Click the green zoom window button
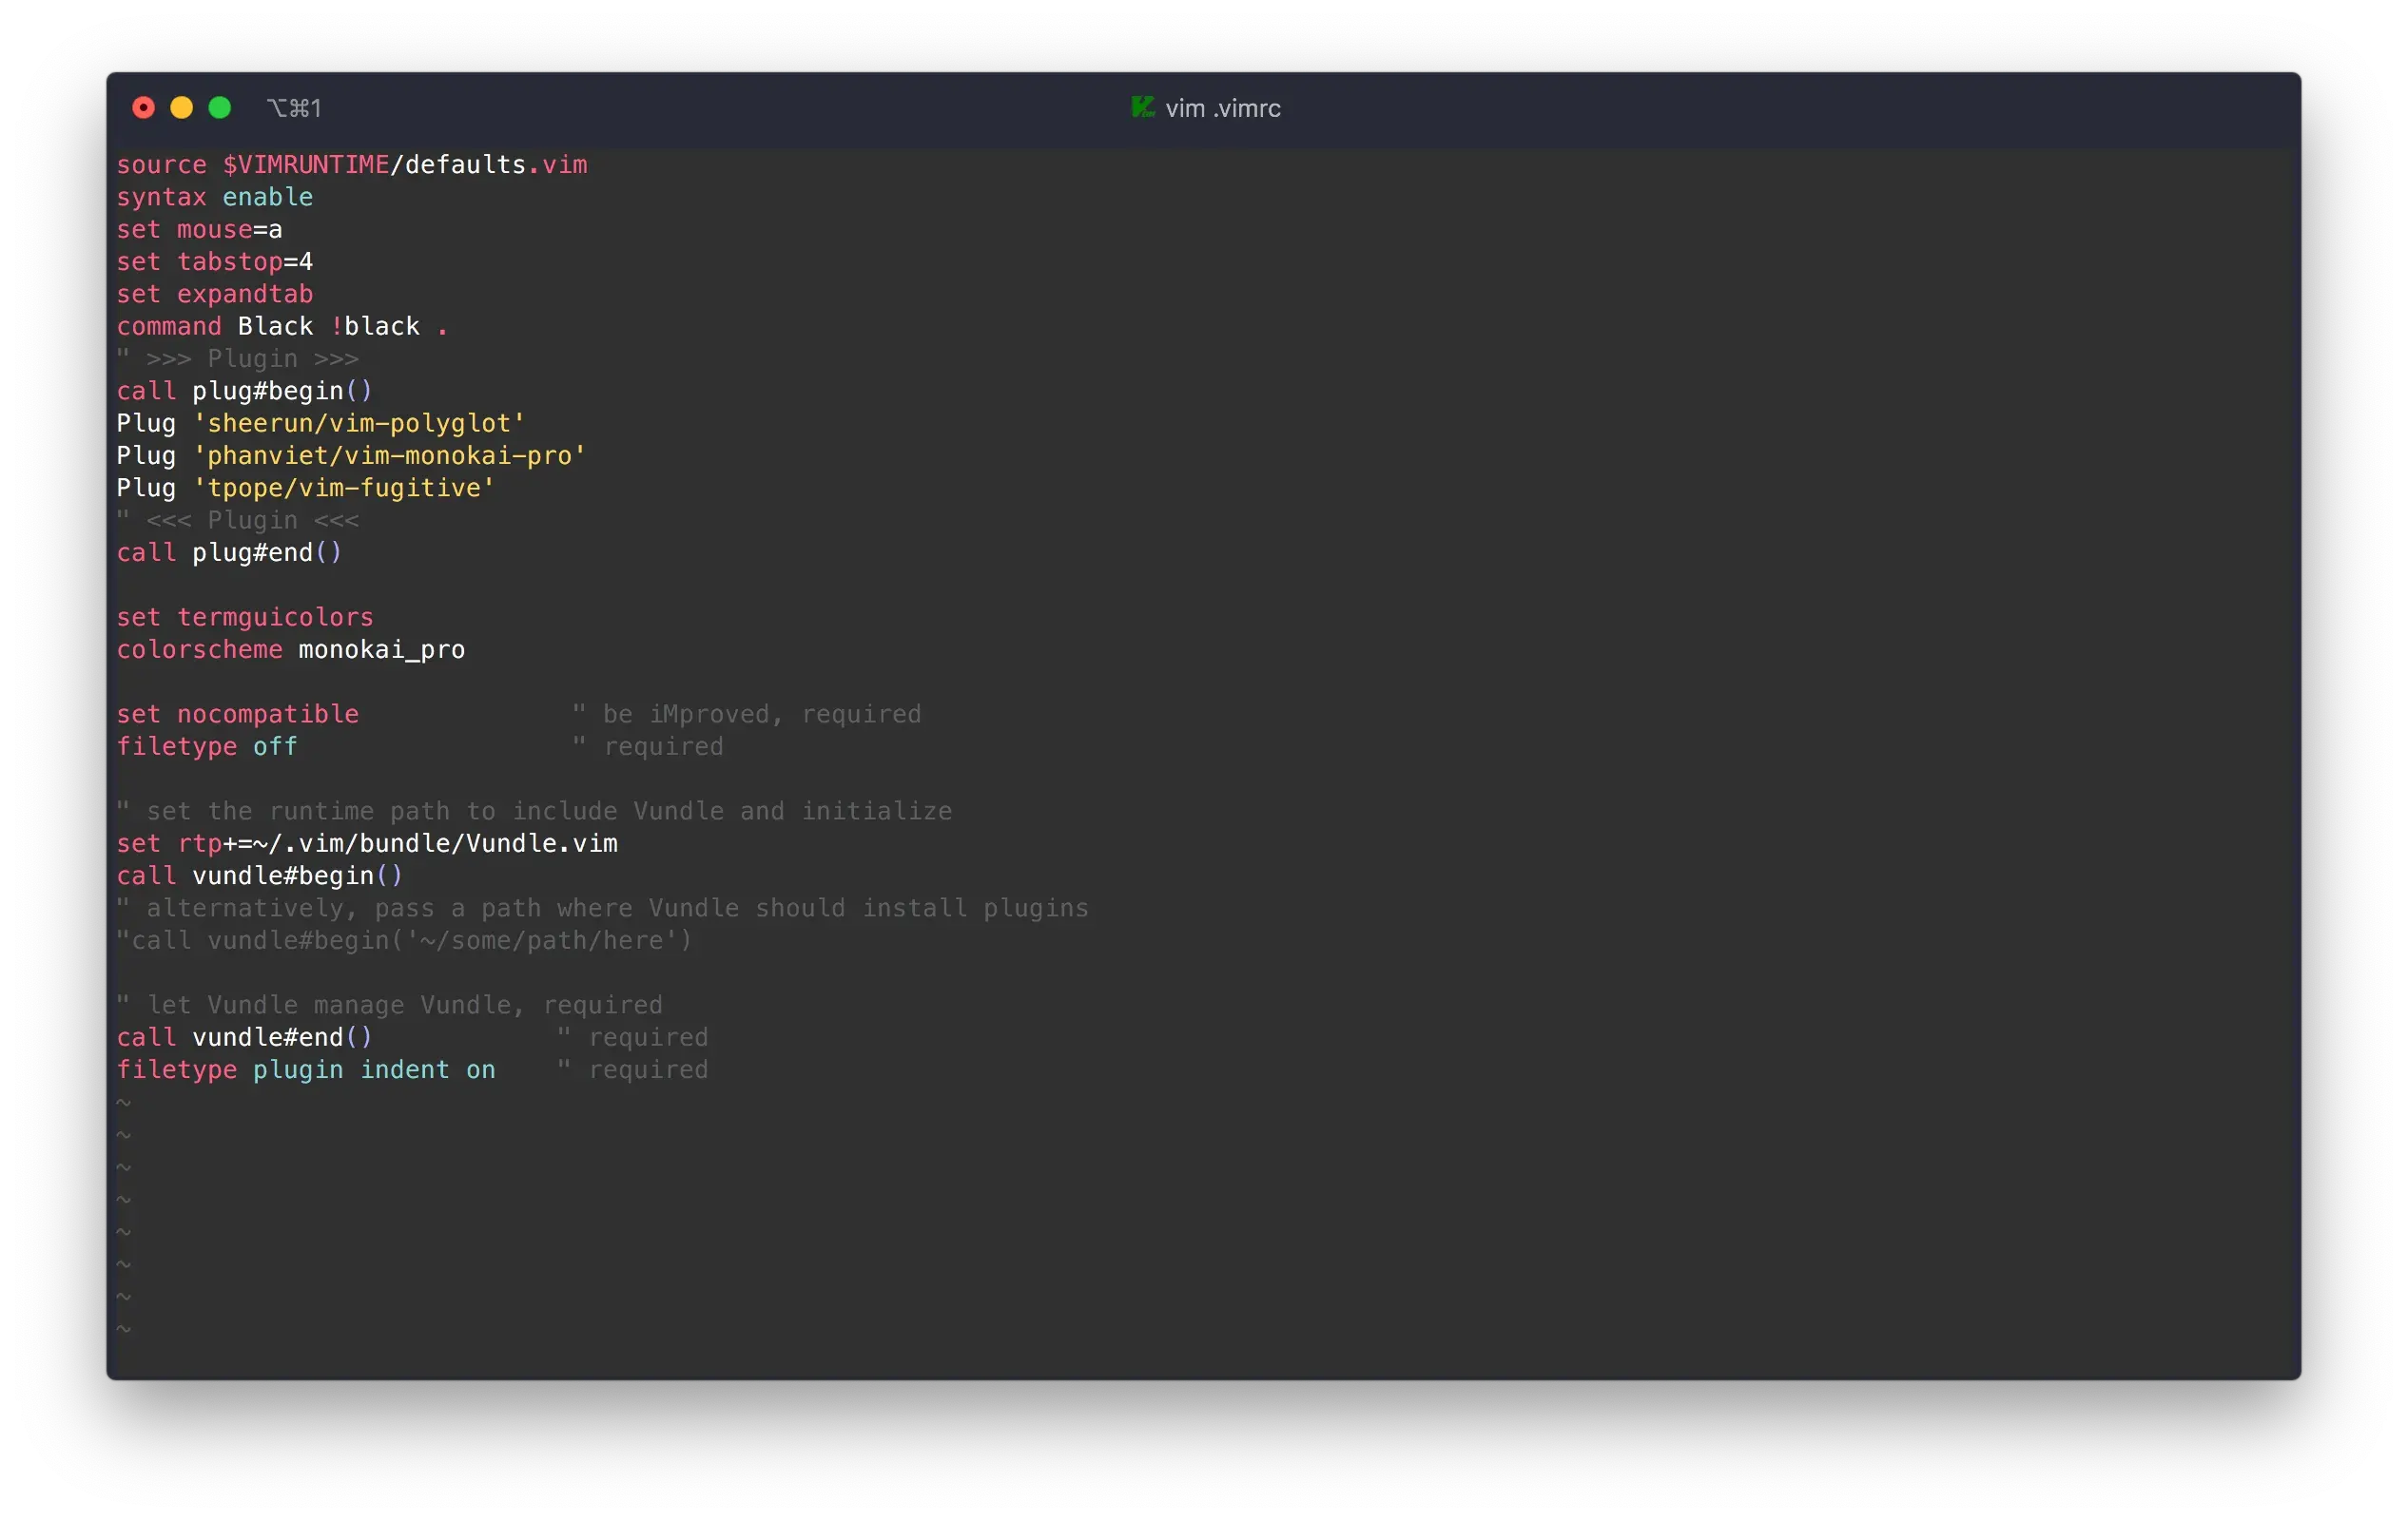This screenshot has height=1521, width=2408. [220, 108]
